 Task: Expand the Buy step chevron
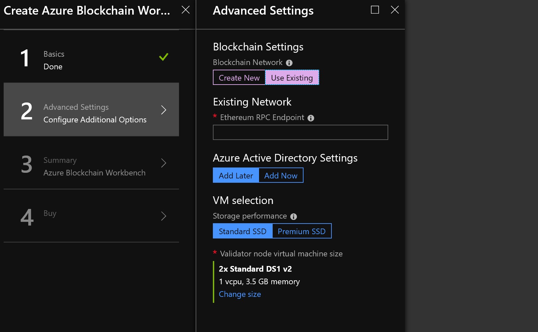click(163, 216)
